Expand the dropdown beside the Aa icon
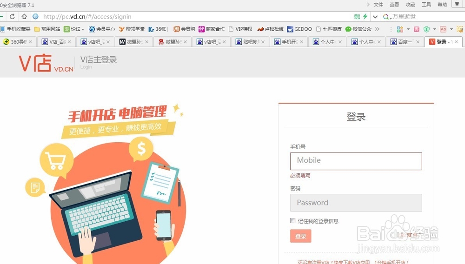465x264 pixels. click(452, 29)
